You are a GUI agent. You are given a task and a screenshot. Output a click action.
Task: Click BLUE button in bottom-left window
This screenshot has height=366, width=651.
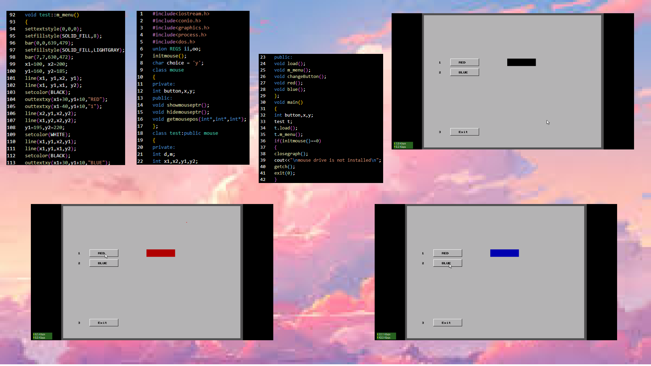click(104, 263)
